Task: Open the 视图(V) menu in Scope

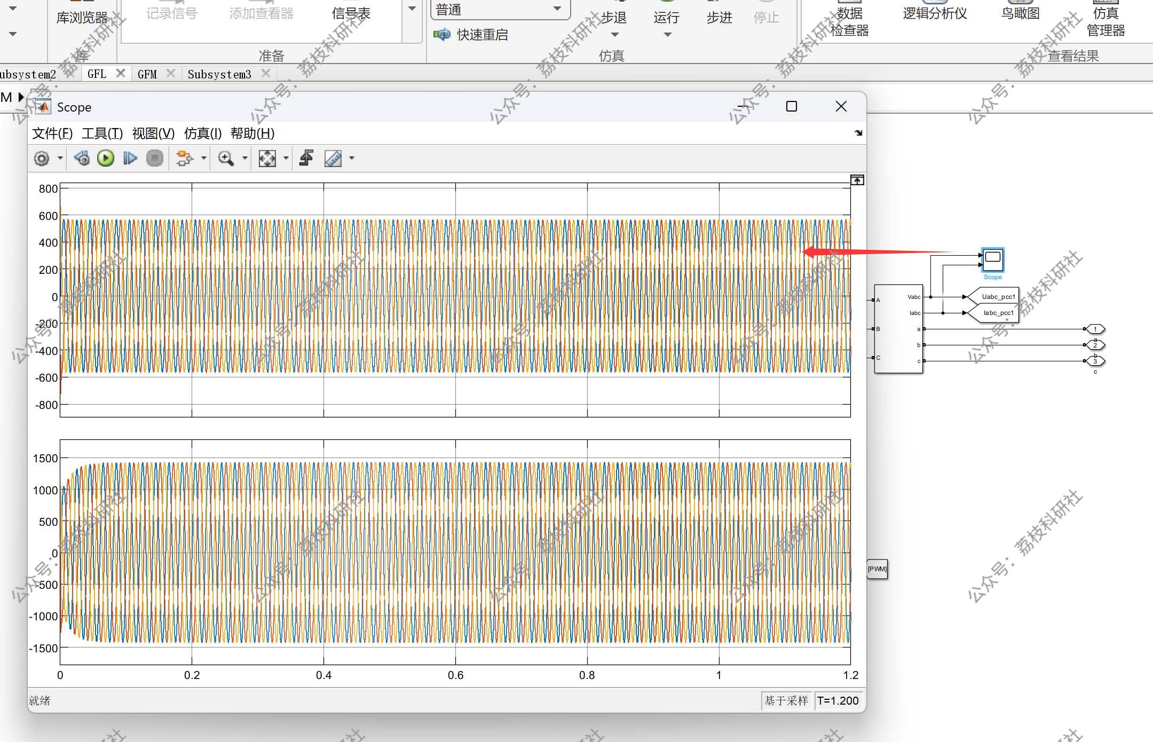Action: click(x=154, y=133)
